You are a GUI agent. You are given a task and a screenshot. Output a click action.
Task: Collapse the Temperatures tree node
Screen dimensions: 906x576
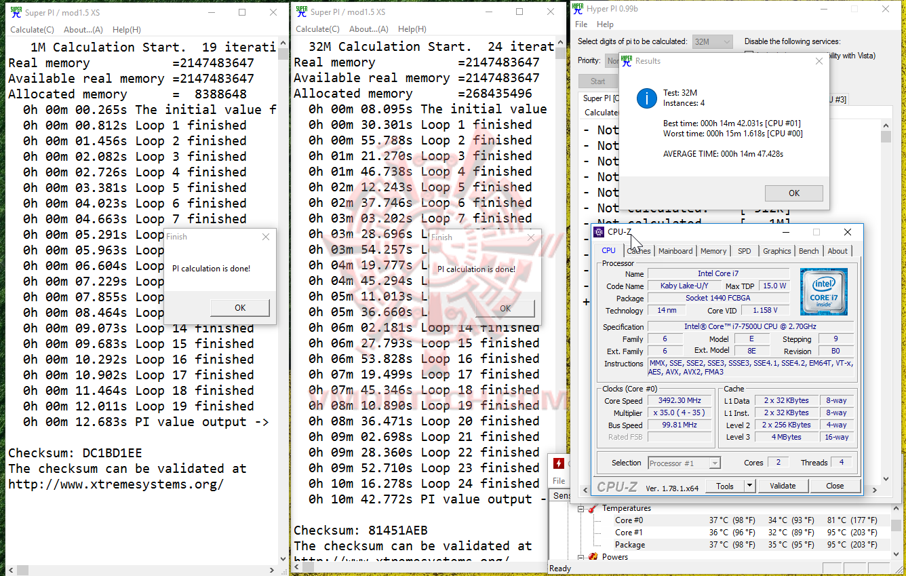click(580, 508)
